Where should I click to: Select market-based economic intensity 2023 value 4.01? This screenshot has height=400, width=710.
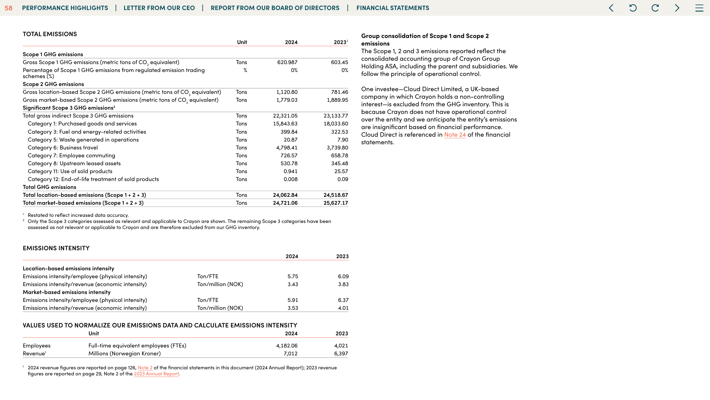pos(343,308)
